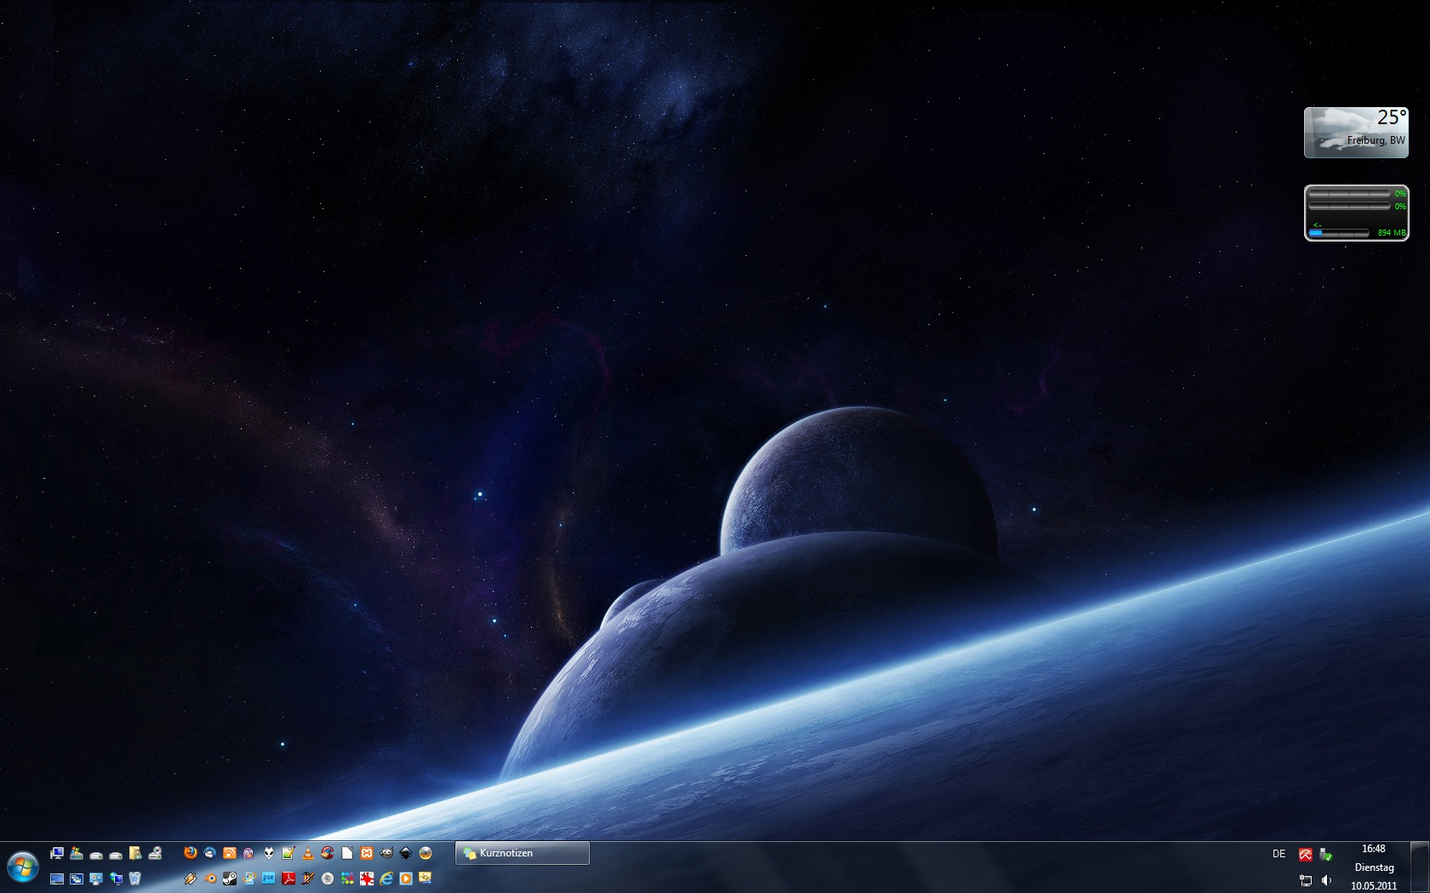Launch Notepad++ from the taskbar

click(288, 853)
